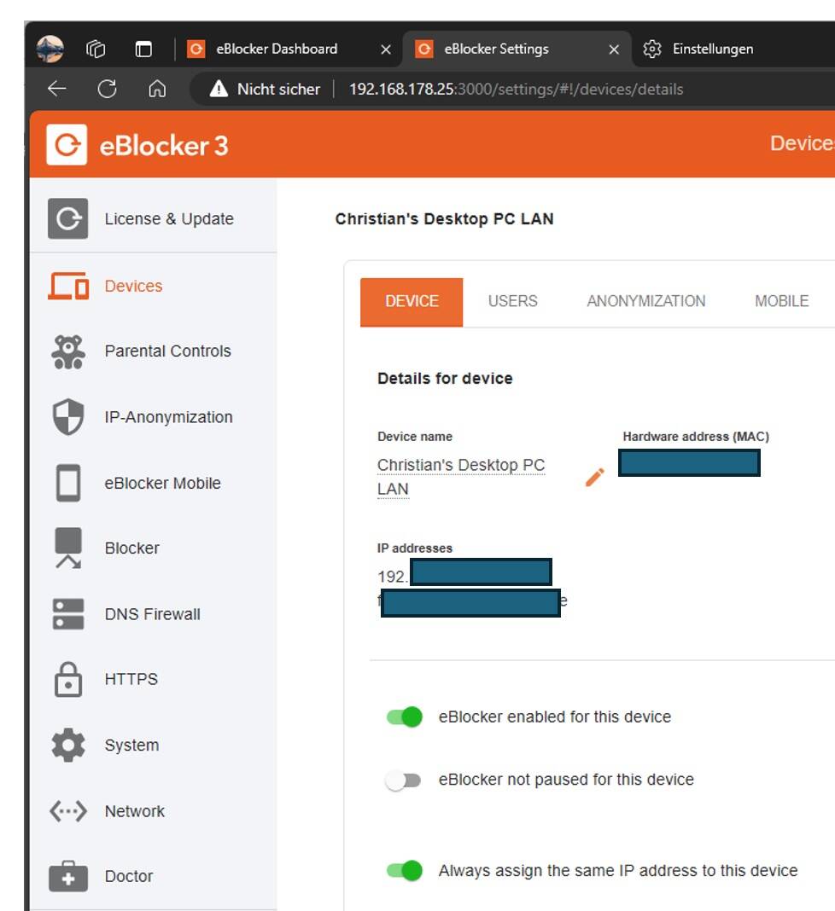Switch to the DEVICE tab
835x911 pixels.
[412, 302]
